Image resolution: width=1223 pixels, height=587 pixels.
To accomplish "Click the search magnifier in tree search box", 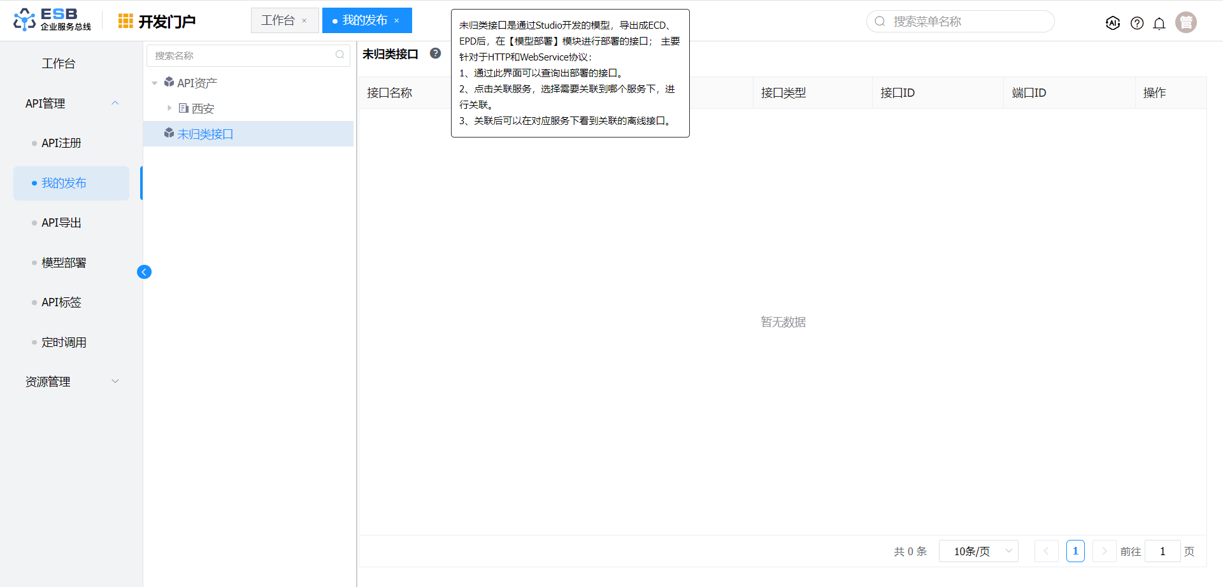I will point(340,55).
